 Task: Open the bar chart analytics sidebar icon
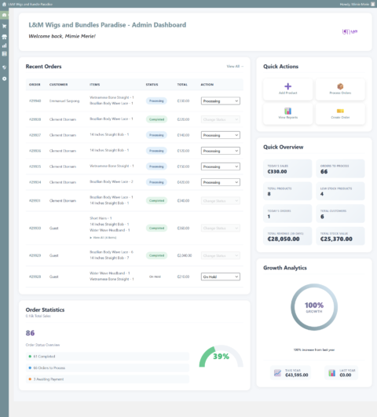click(4, 46)
